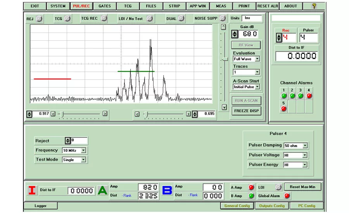Toggle the REJ switch
The width and height of the screenshot is (349, 213).
pyautogui.click(x=39, y=19)
